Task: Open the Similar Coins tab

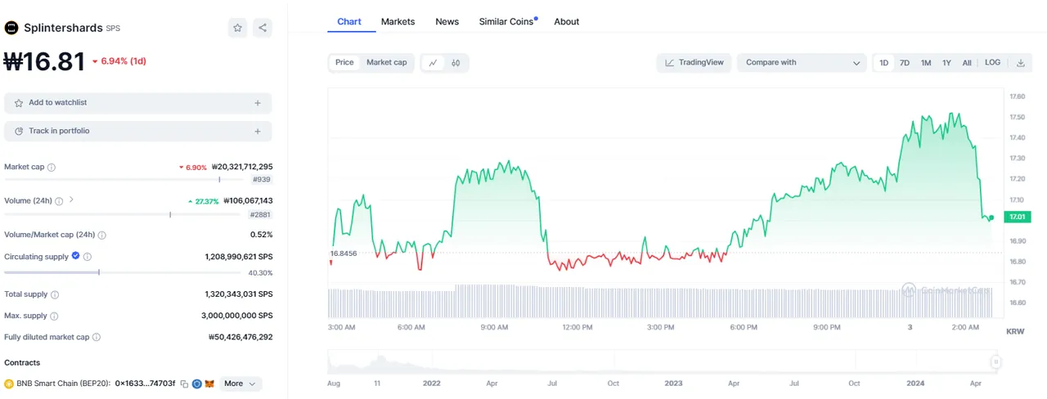Action: pos(506,21)
